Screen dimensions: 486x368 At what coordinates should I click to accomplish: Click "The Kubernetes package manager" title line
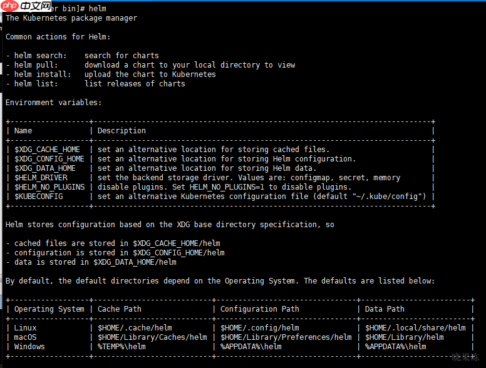point(71,18)
